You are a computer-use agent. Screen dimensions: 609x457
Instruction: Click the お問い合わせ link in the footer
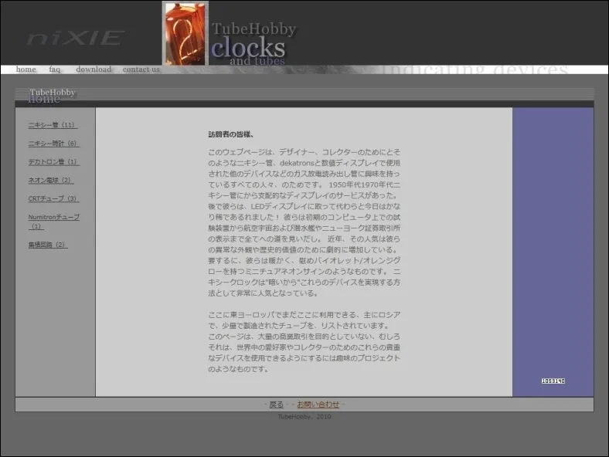(318, 405)
